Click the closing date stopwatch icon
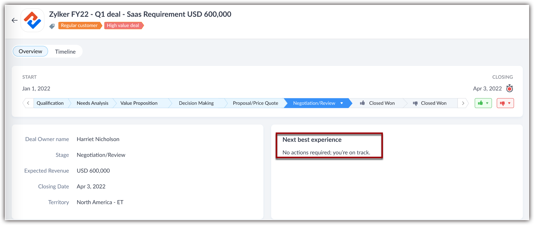The width and height of the screenshot is (534, 225). 509,88
